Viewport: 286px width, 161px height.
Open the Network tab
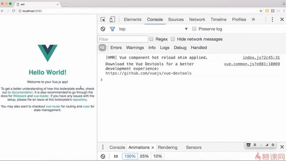coord(197,19)
